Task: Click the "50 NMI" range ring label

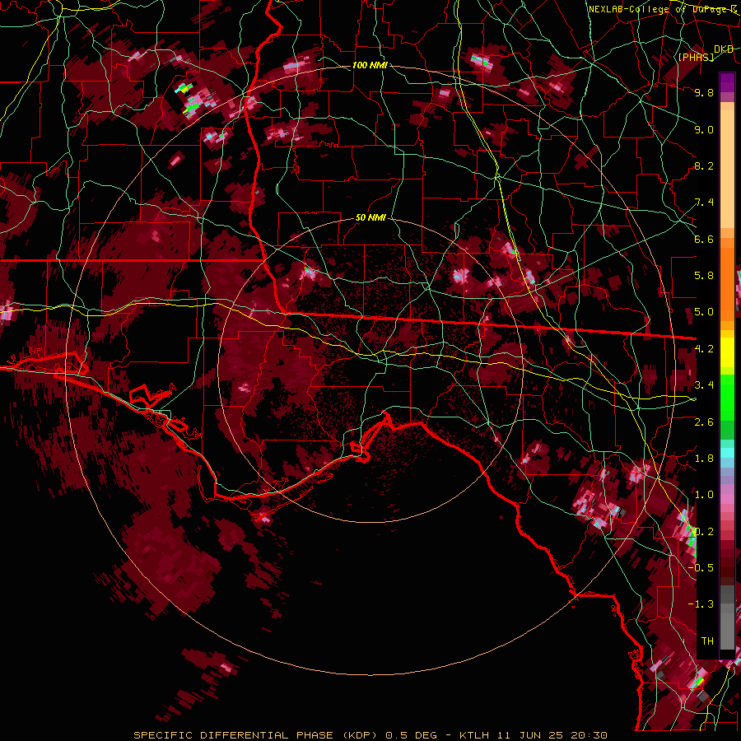Action: coord(370,218)
